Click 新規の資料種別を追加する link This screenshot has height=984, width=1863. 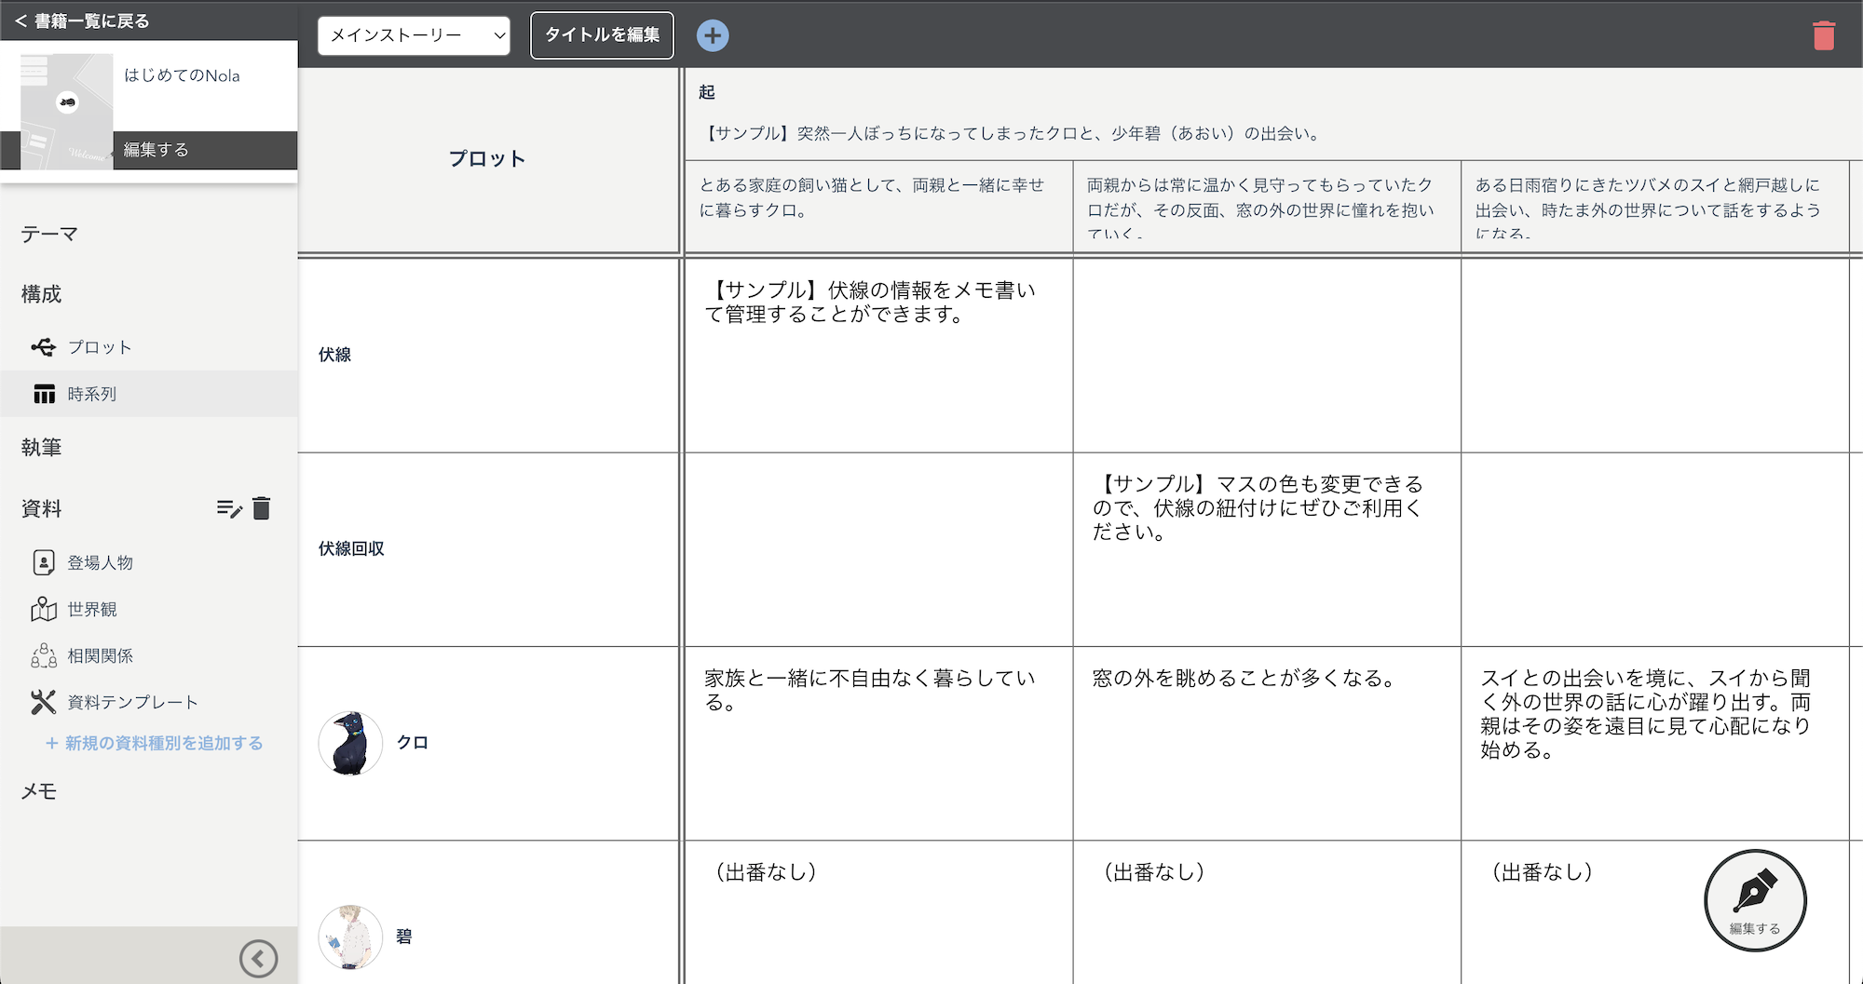(x=155, y=743)
